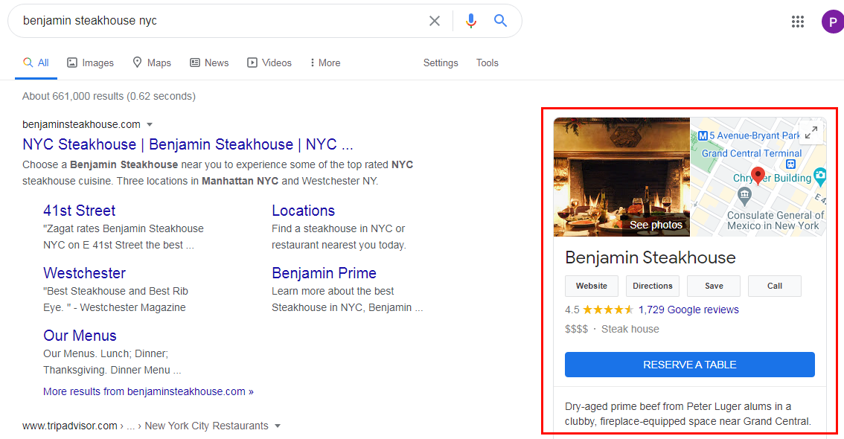Switch to the Maps tab
Image resolution: width=844 pixels, height=439 pixels.
152,63
